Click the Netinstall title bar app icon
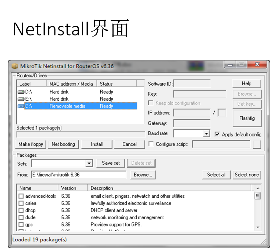Image resolution: width=270 pixels, height=248 pixels. click(15, 66)
